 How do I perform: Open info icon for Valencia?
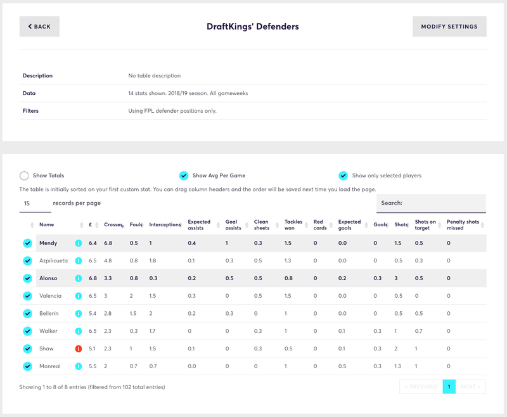78,296
